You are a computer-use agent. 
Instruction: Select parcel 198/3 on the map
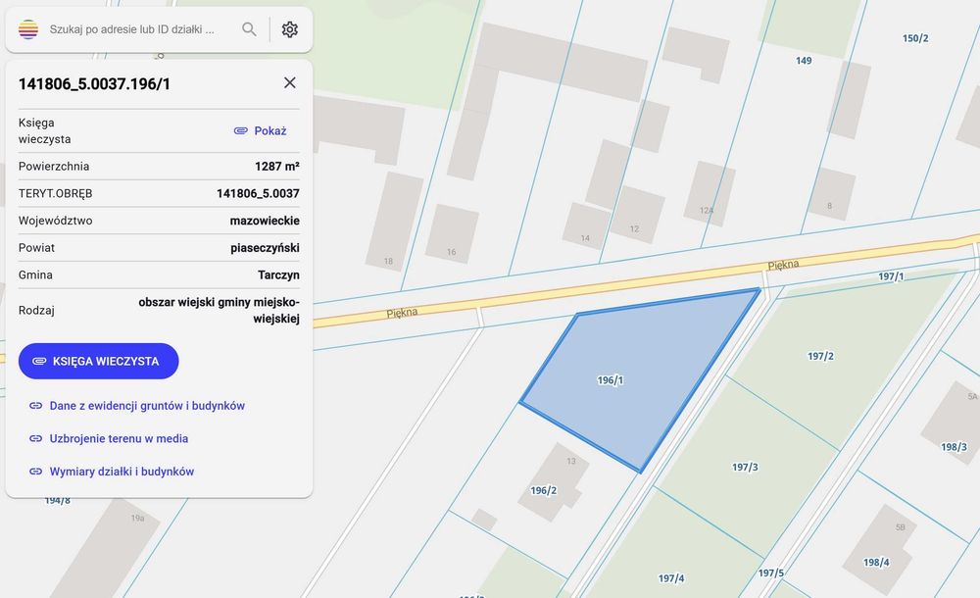(954, 447)
